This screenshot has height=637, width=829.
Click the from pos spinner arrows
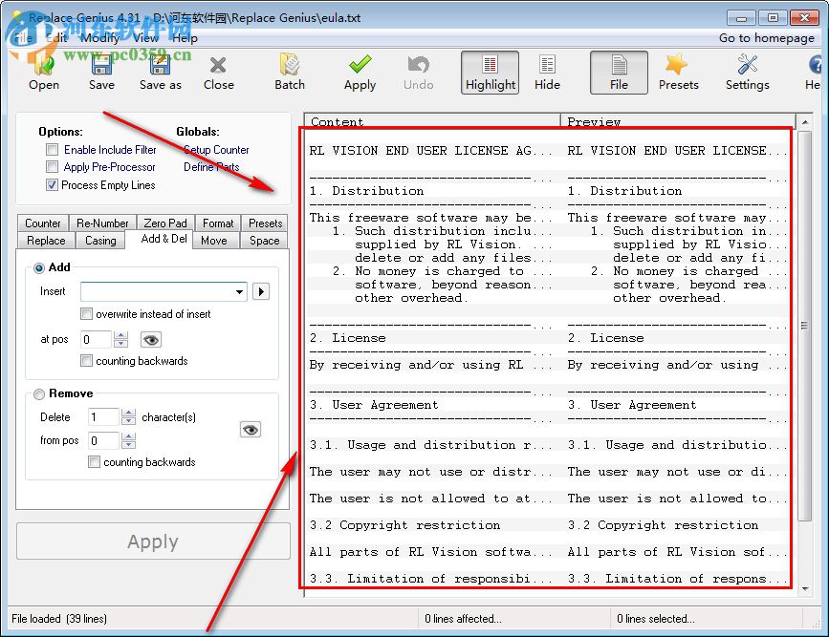128,440
